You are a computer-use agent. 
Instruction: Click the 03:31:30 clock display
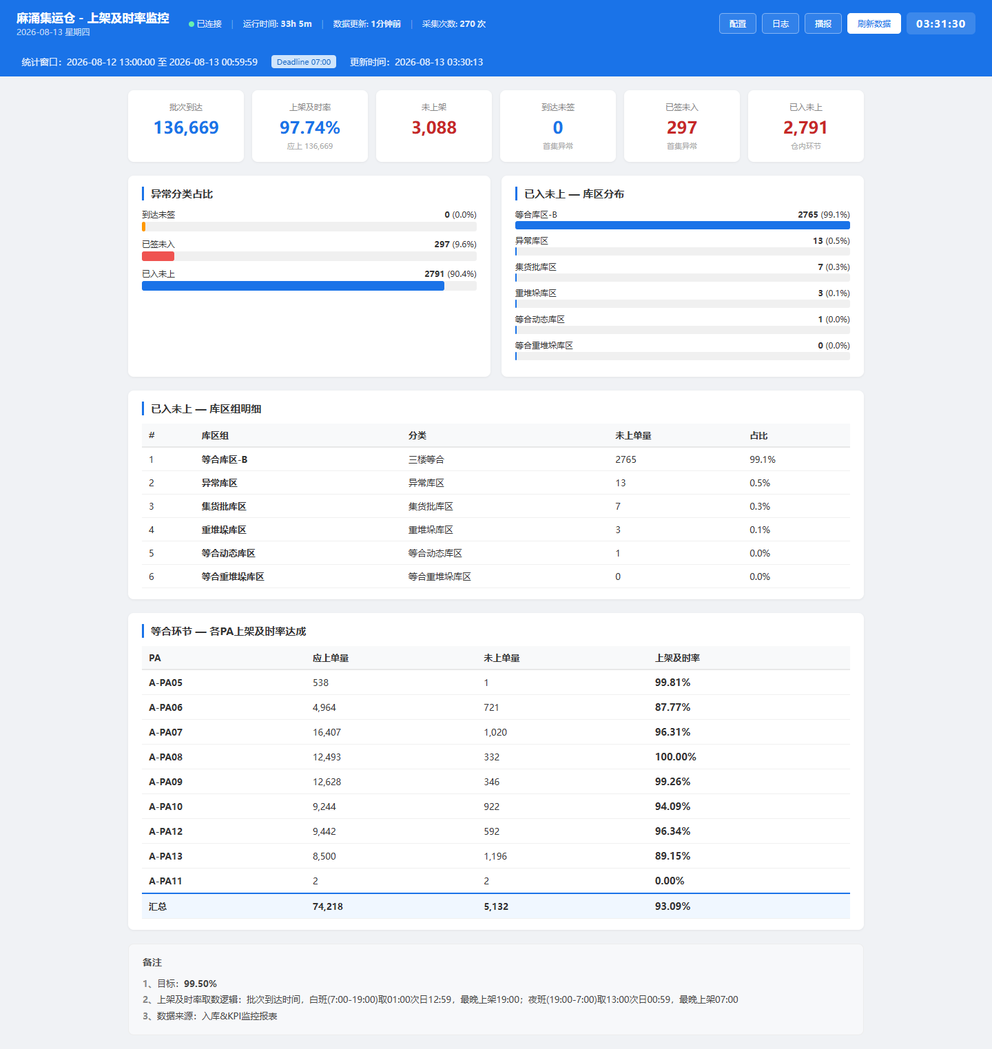point(941,23)
